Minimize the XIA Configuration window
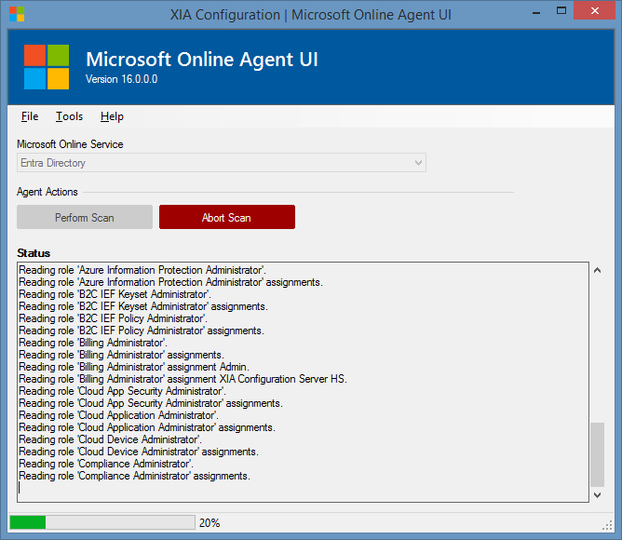Image resolution: width=622 pixels, height=540 pixels. (536, 12)
